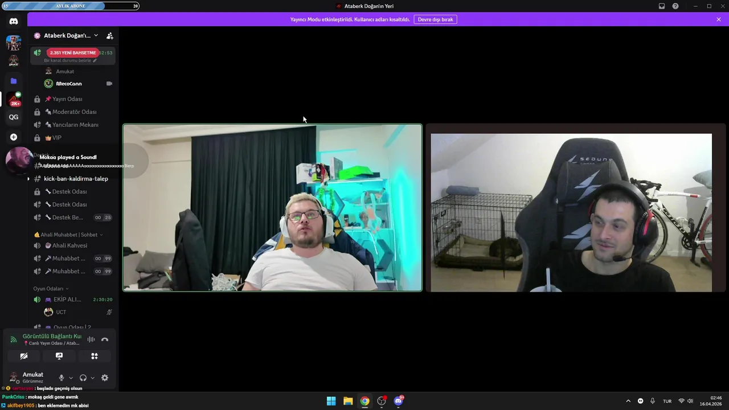
Task: Collapse Ahali Muhabbet | Sohbet category
Action: 68,235
